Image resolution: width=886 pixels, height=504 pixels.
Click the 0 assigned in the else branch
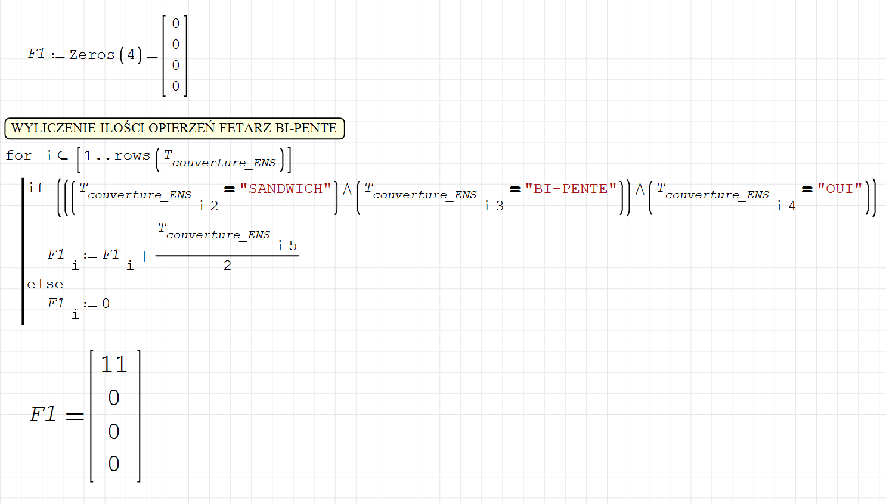point(106,304)
